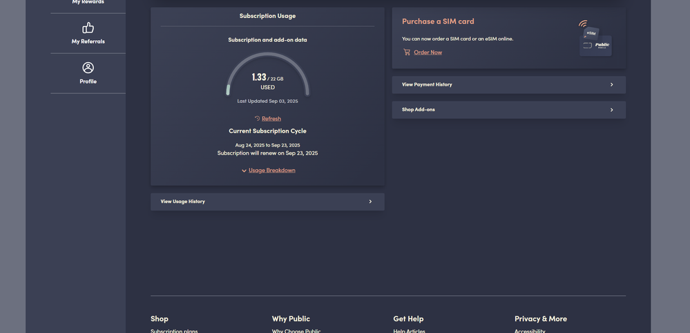Click the thumbs-up My Referrals icon
The width and height of the screenshot is (690, 333).
(88, 28)
